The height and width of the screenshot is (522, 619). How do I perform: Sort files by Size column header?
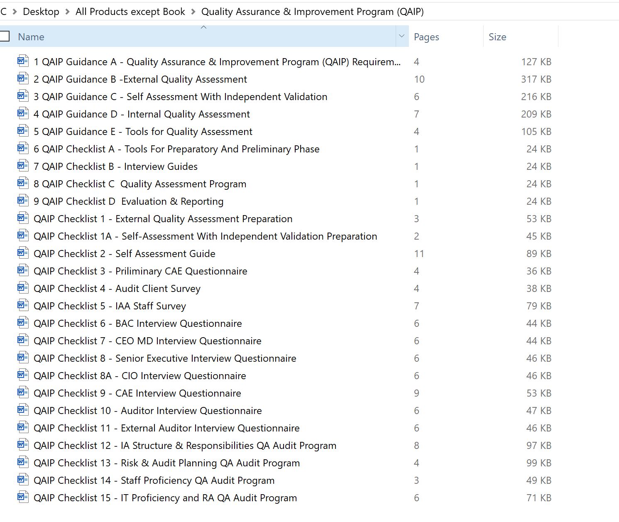(497, 37)
